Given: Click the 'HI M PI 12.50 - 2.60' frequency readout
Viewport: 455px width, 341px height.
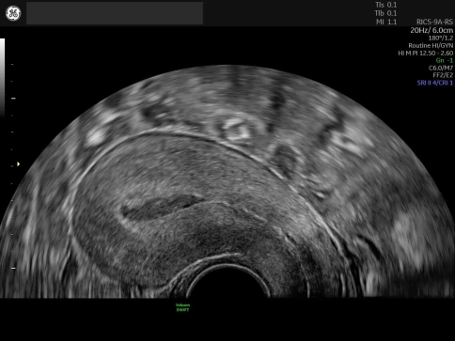Looking at the screenshot, I should (426, 54).
